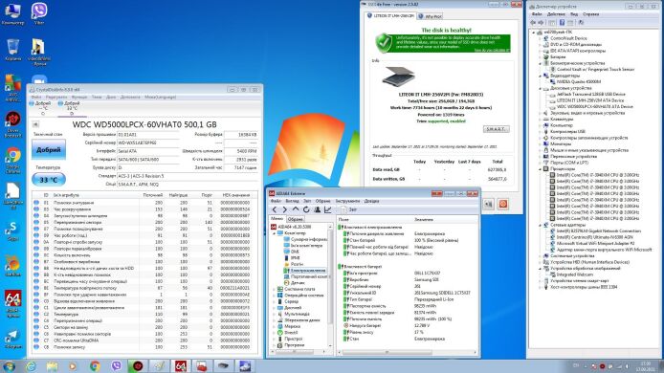
Task: Click the blue help icon in Device Manager toolbar
Action: pos(562,22)
